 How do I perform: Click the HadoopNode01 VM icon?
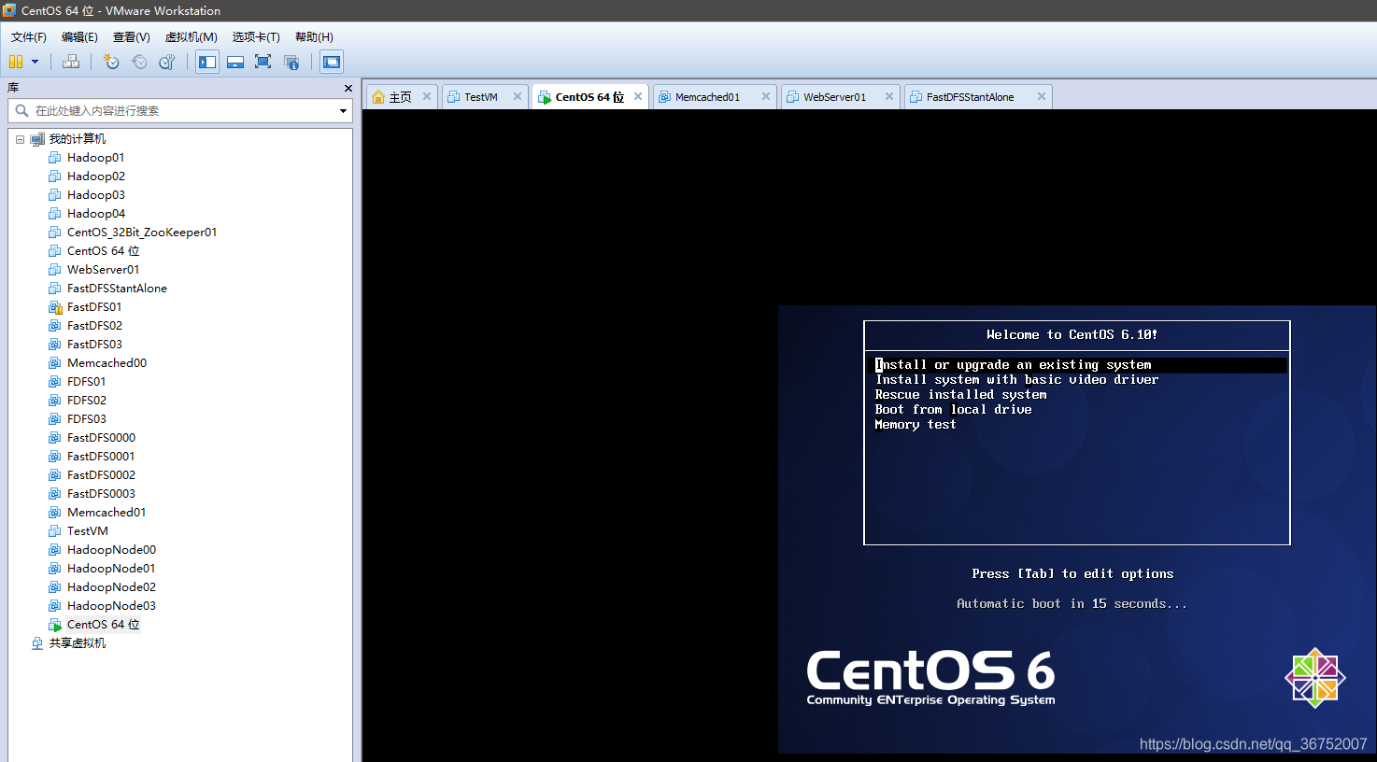[55, 569]
